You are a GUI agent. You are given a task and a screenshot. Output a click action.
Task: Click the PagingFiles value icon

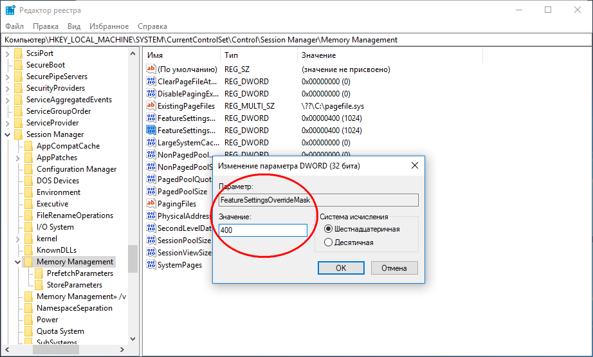point(151,204)
